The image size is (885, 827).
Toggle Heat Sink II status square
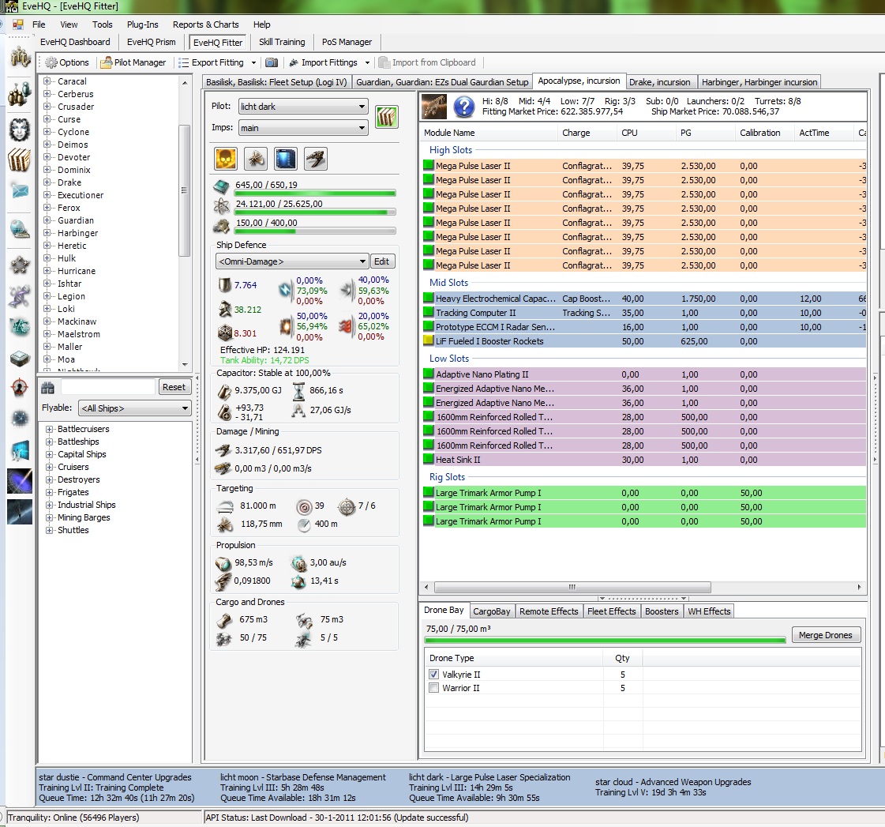click(429, 459)
